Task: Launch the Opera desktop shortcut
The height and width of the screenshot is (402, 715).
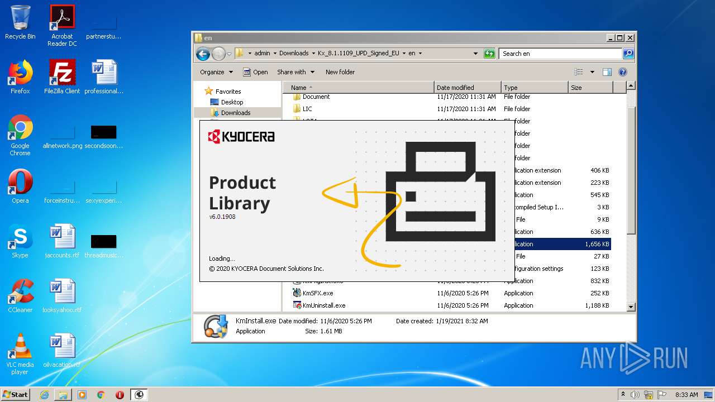Action: (x=20, y=186)
